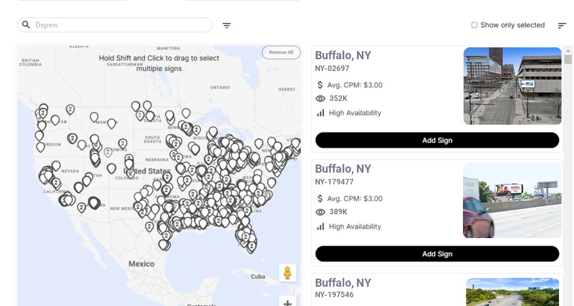Open the filter icon beside search
Screen dimensions: 574x306
tap(226, 26)
